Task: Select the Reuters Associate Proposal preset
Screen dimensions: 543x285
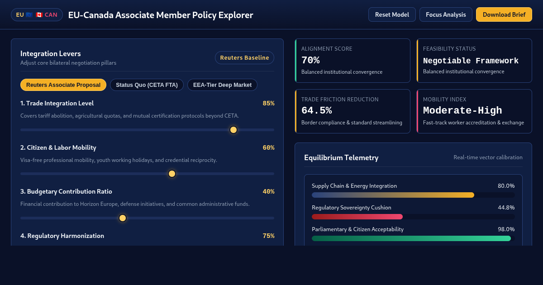Action: tap(63, 85)
